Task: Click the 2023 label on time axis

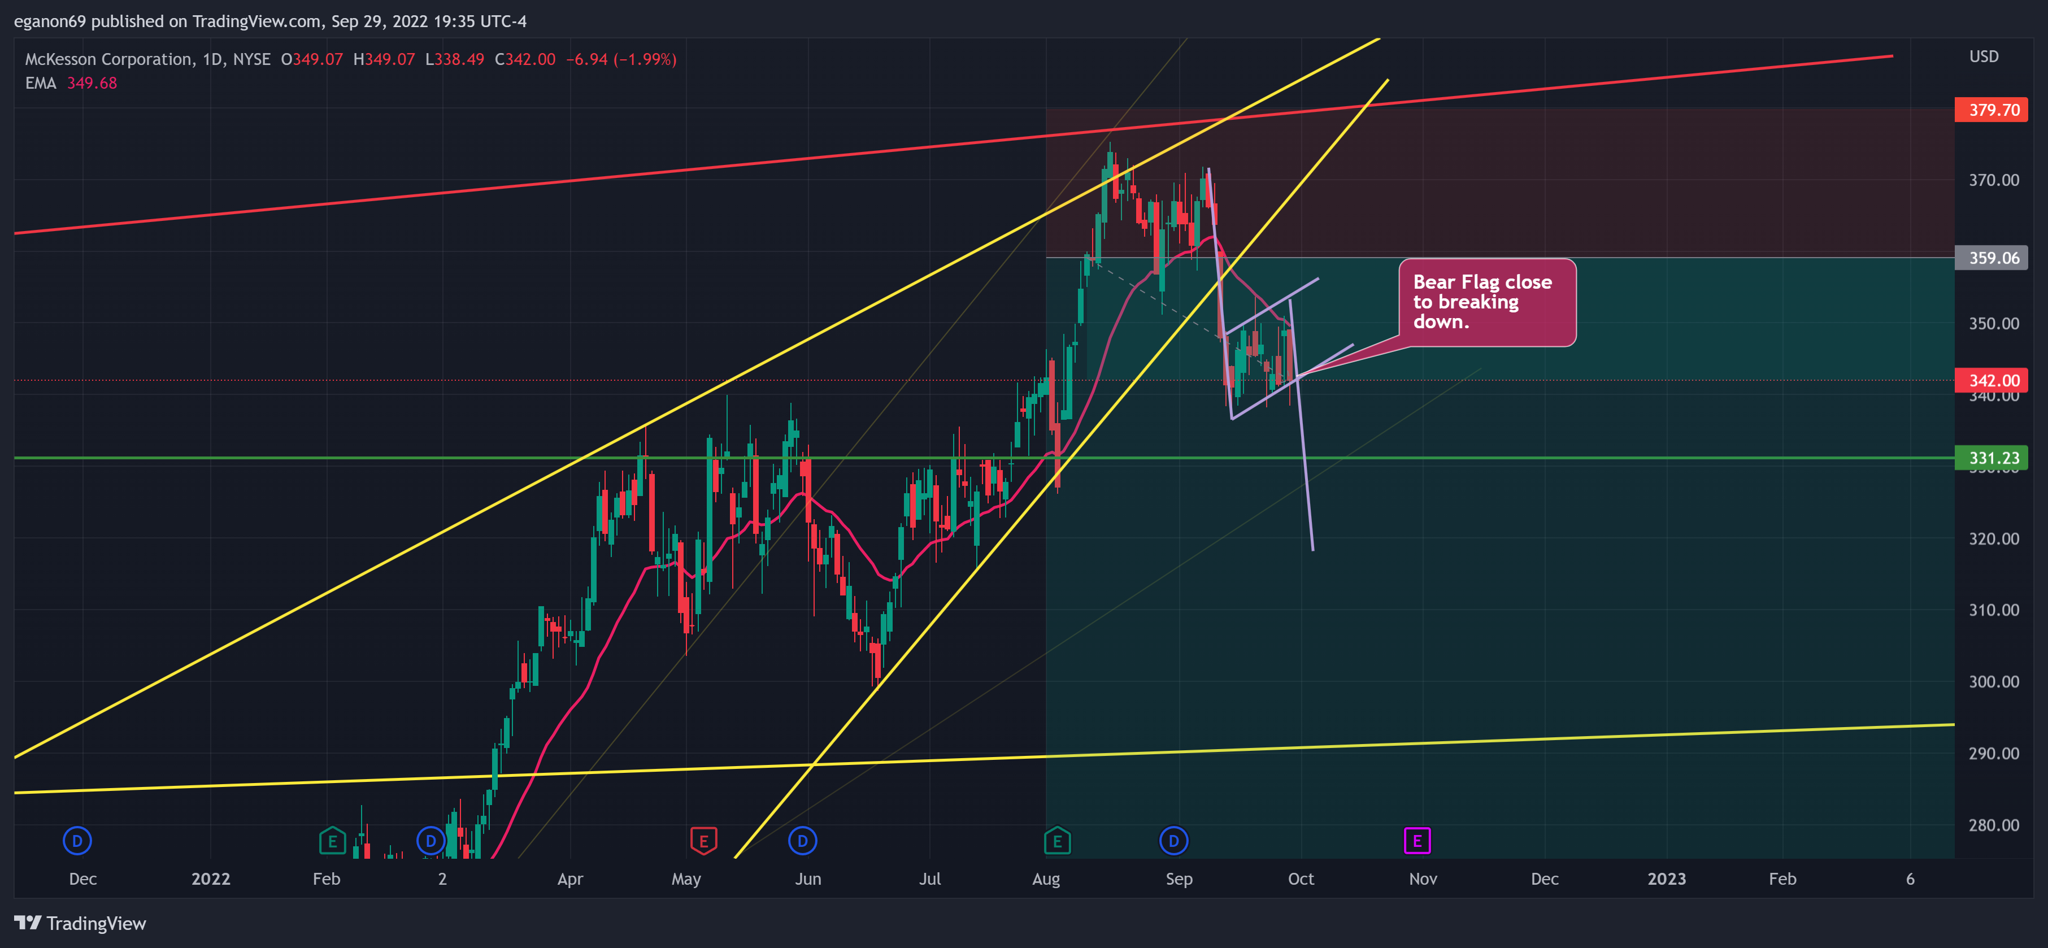Action: point(1667,879)
